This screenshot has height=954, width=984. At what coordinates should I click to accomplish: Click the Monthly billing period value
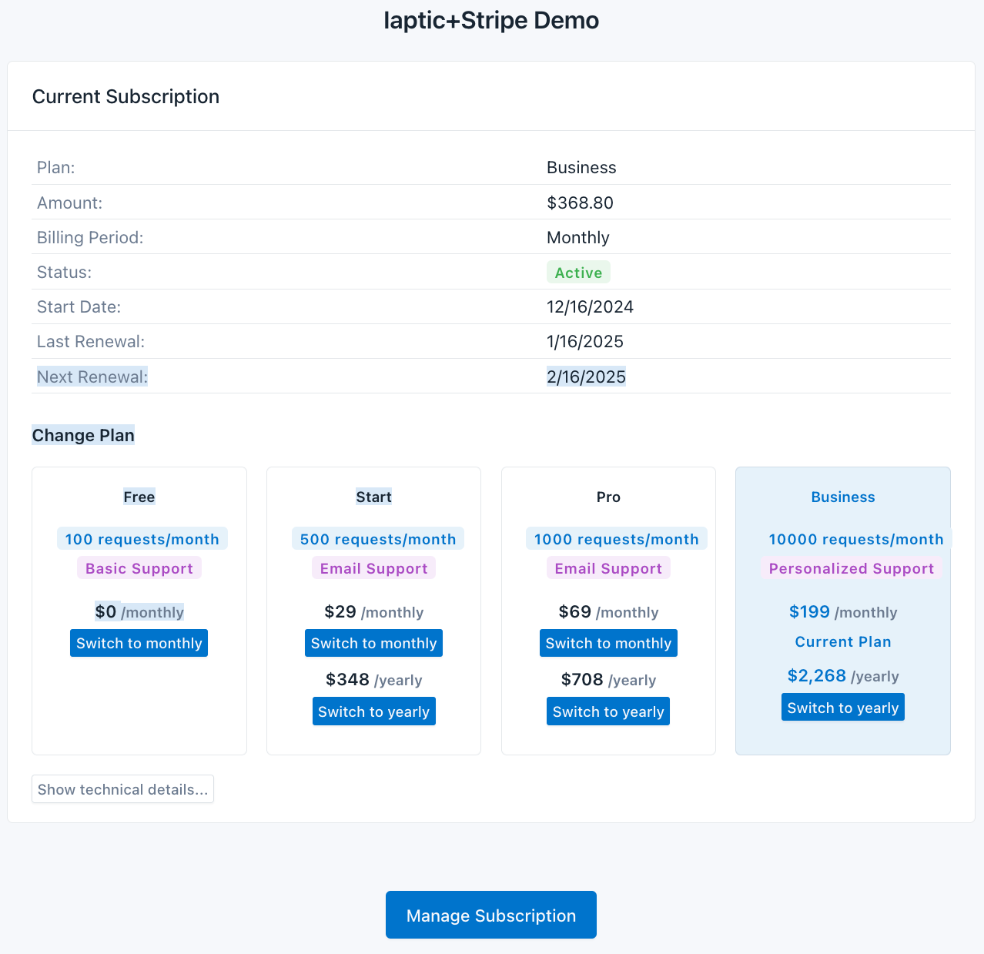coord(578,238)
